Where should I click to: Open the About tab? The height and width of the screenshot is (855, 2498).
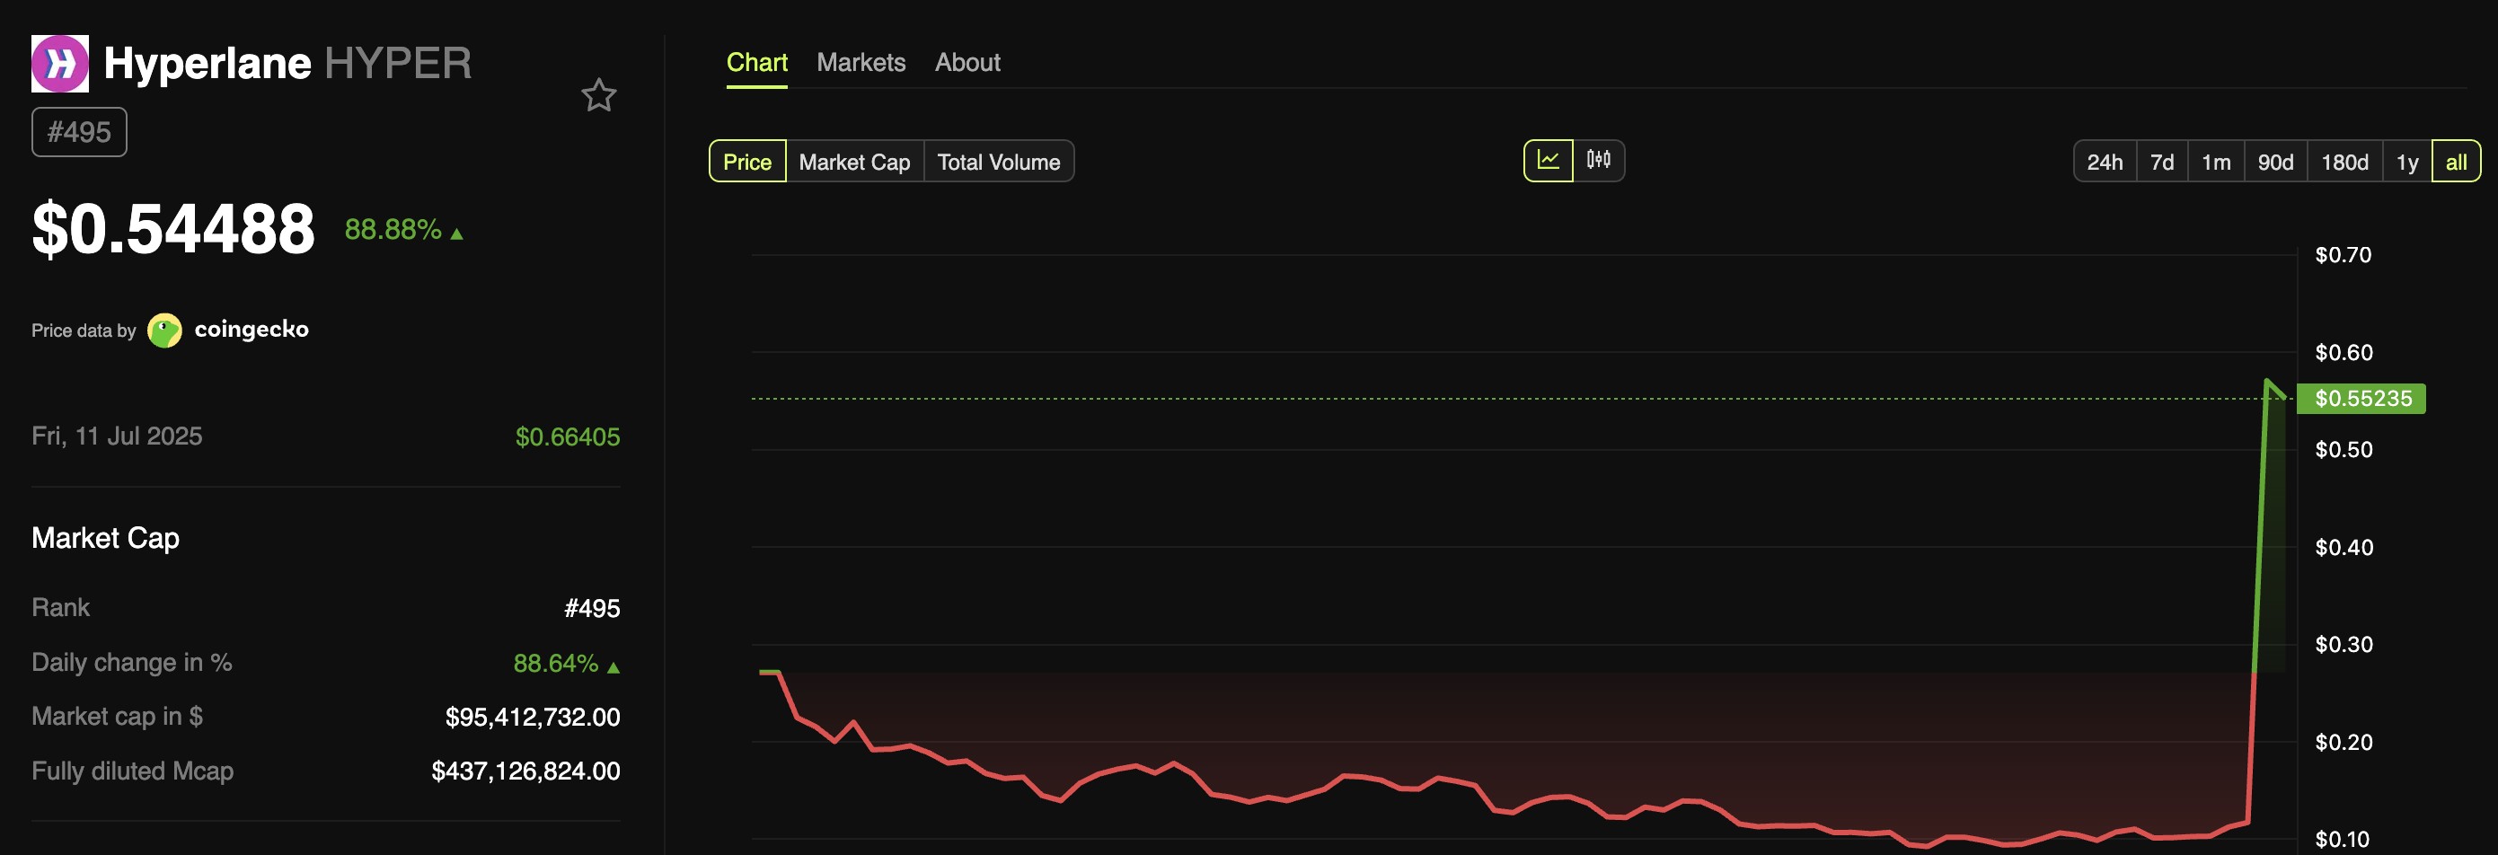[967, 62]
